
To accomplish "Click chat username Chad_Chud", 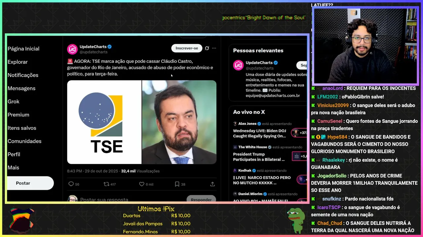I will click(329, 223).
